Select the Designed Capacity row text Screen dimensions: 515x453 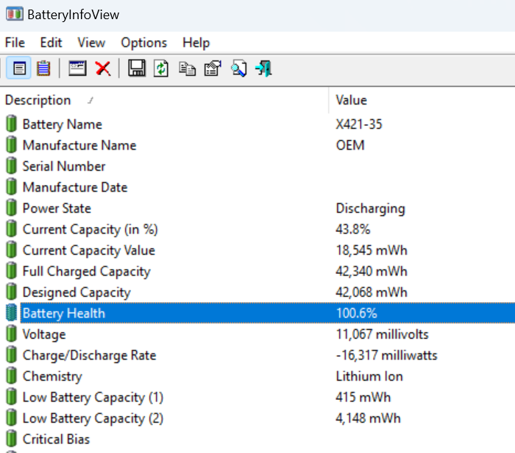(x=77, y=292)
